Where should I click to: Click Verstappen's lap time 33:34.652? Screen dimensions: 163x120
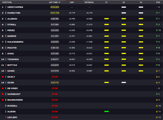(55, 7)
